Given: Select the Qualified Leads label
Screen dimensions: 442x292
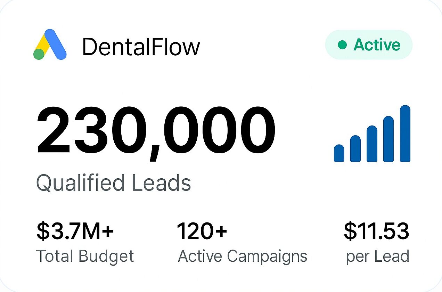Looking at the screenshot, I should (x=114, y=183).
